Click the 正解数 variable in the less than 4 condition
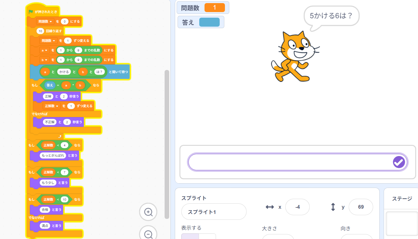Viewport: 418px width, 239px height. pos(48,145)
